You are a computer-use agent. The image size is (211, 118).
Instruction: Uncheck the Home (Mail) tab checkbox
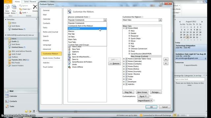[x=126, y=28]
